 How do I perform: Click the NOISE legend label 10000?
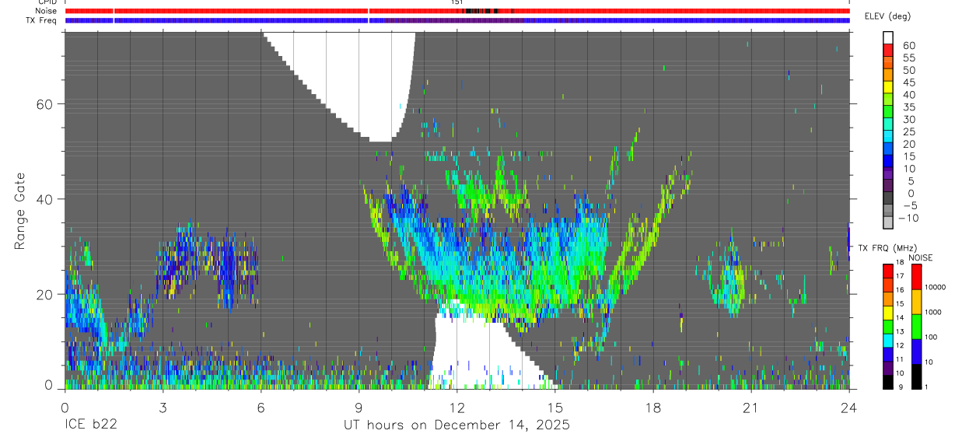coord(936,287)
